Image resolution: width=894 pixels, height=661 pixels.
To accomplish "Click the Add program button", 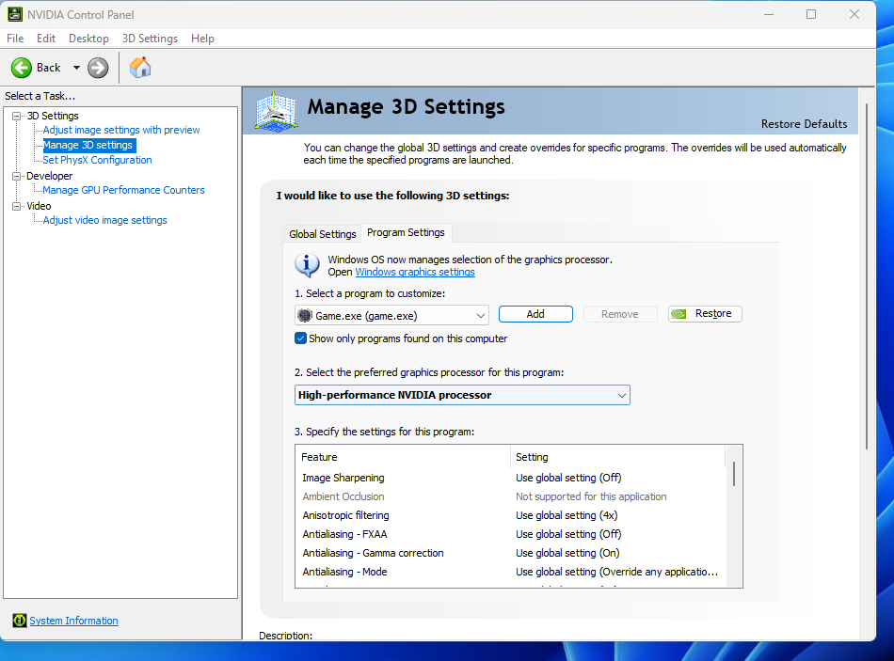I will point(535,314).
